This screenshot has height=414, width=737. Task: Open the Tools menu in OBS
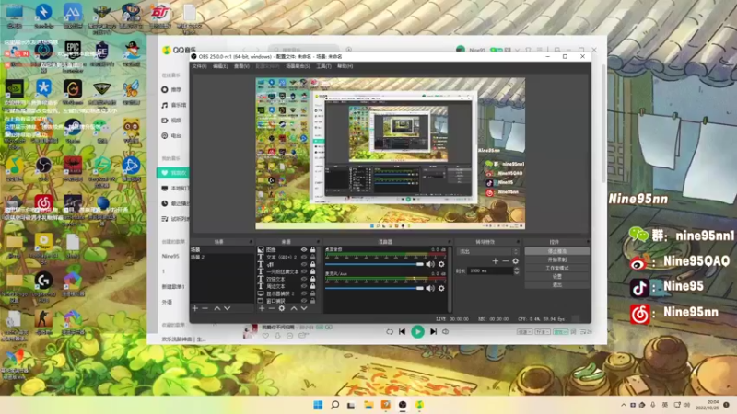point(323,66)
